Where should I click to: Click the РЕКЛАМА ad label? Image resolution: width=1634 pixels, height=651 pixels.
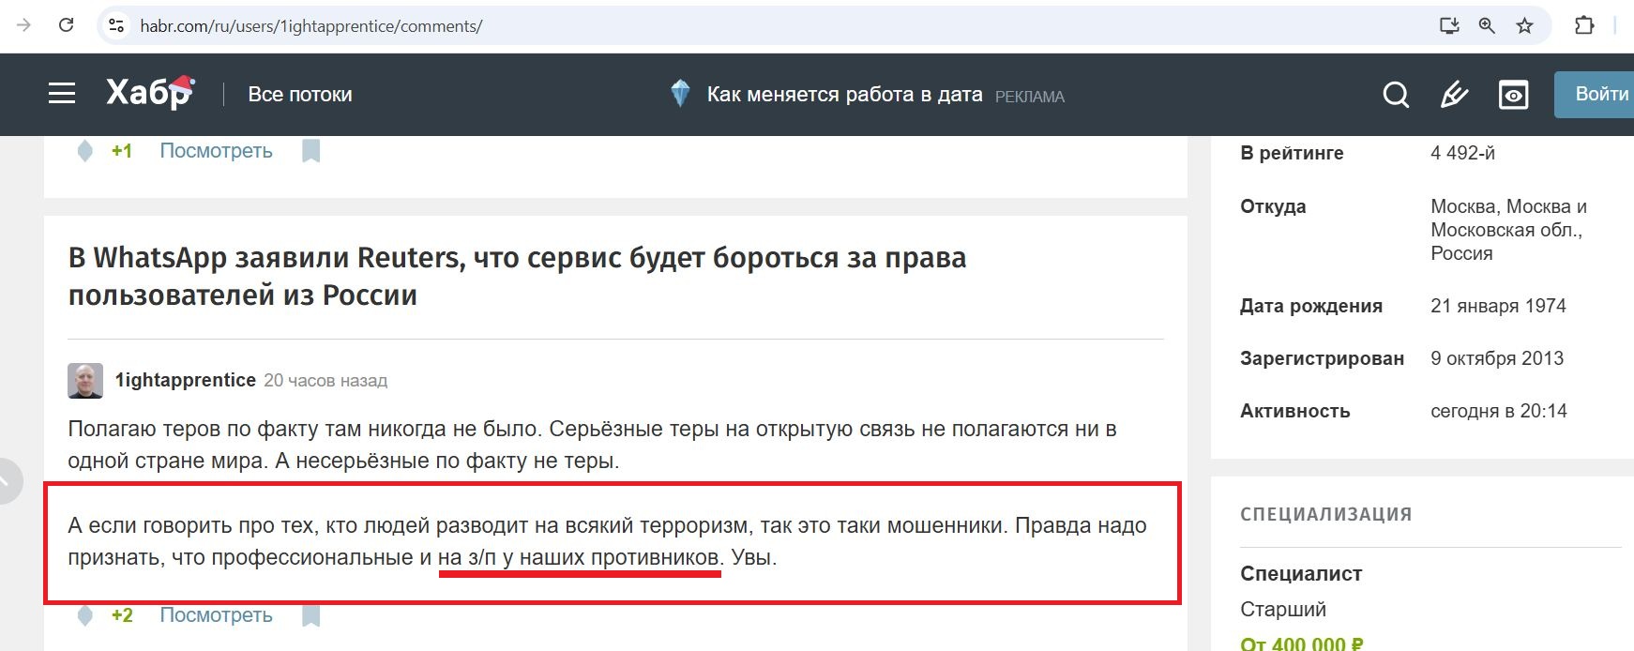(x=1030, y=97)
